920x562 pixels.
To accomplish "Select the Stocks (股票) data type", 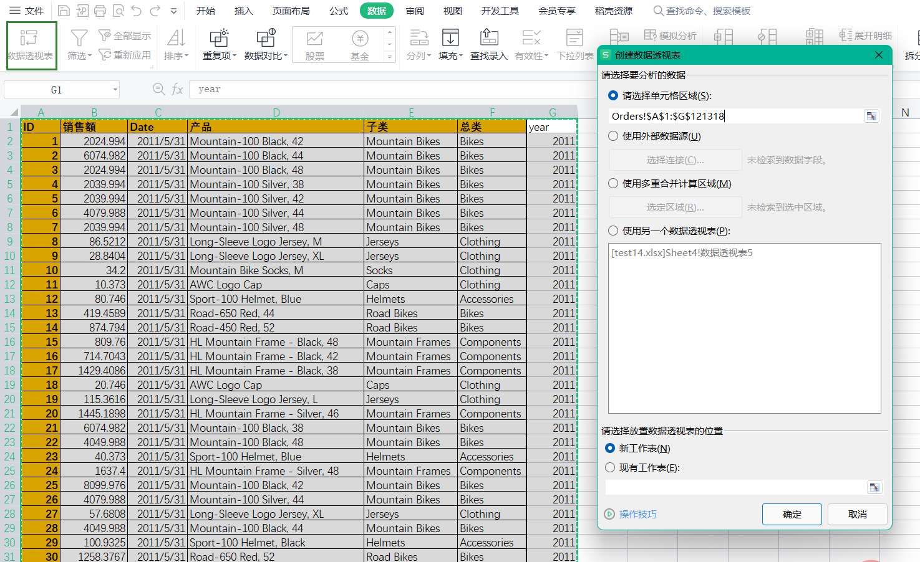I will click(x=315, y=45).
